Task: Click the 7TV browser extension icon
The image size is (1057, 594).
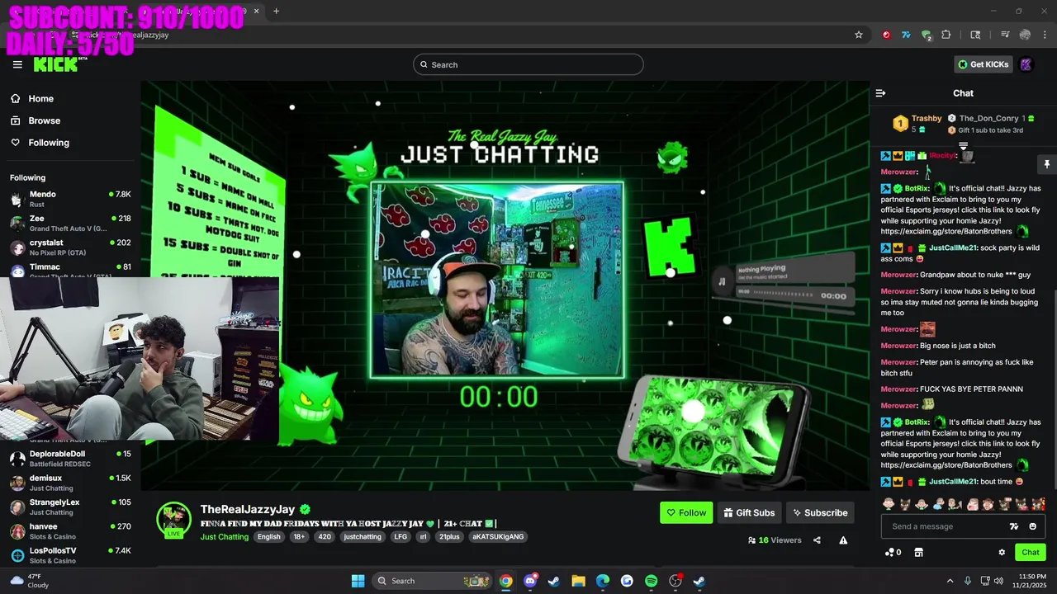Action: click(x=906, y=35)
